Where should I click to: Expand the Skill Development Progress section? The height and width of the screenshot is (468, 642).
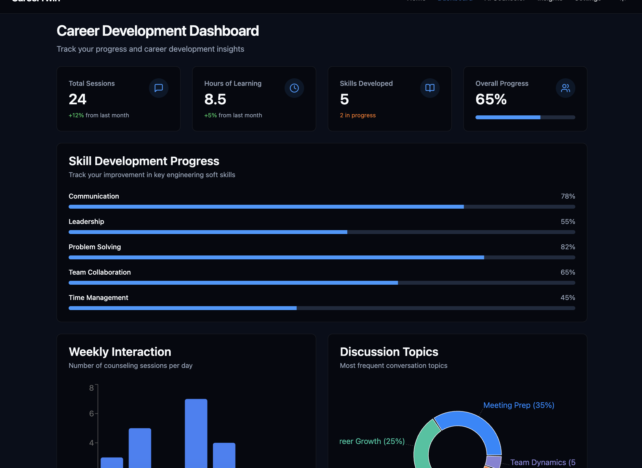144,161
